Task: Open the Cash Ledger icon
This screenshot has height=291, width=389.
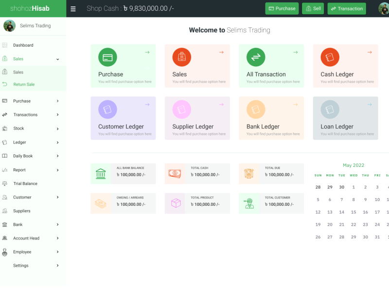Action: coord(330,57)
